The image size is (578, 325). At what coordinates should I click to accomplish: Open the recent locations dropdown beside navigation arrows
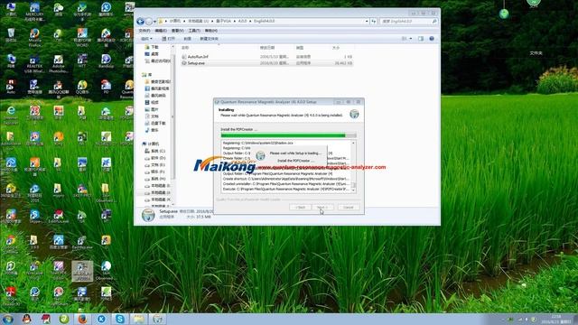154,22
